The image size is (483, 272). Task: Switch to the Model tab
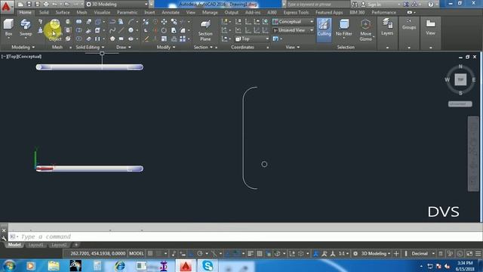point(14,245)
